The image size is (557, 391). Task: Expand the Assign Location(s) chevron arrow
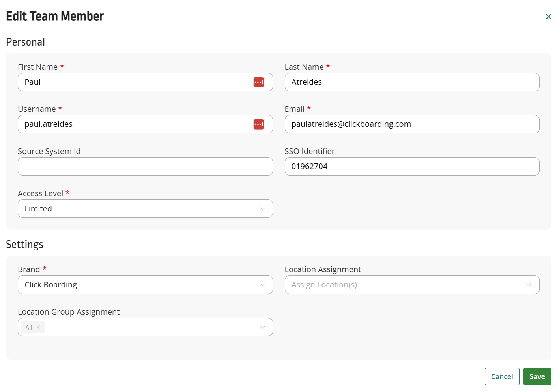529,285
